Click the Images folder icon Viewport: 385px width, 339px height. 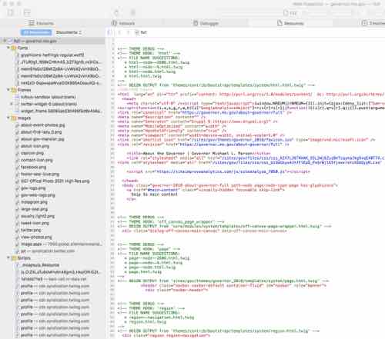point(14,118)
